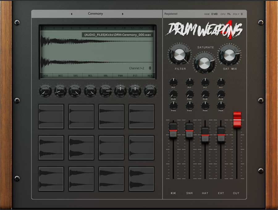
Task: Click the red OUT master fader handle
Action: pyautogui.click(x=237, y=120)
